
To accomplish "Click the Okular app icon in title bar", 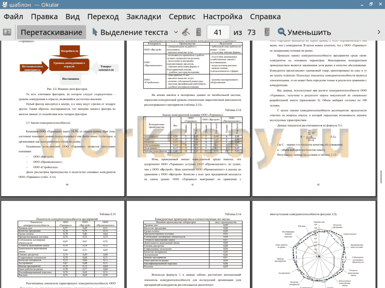I will tap(4, 4).
